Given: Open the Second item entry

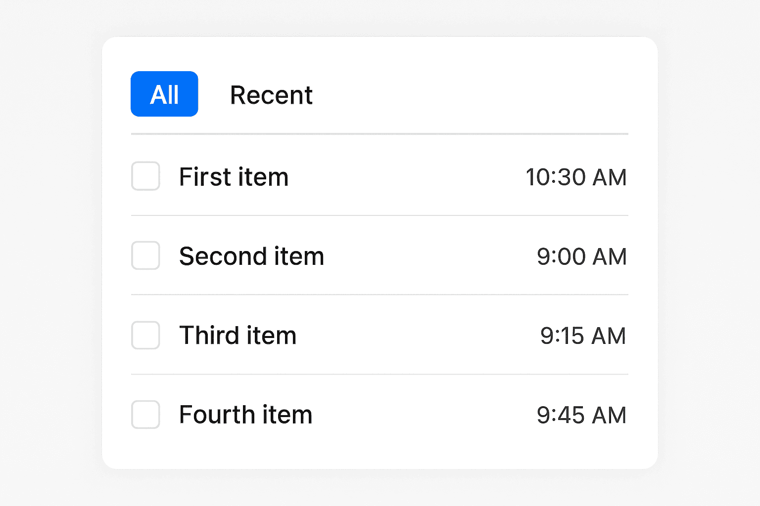Looking at the screenshot, I should point(251,256).
